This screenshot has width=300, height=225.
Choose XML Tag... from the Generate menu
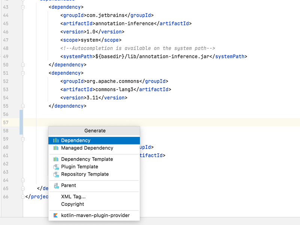click(x=73, y=196)
